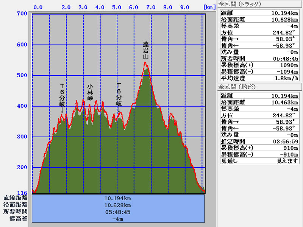Click the 直線距離 label below the graph
Viewport: 303px width, 227px height.
click(16, 198)
